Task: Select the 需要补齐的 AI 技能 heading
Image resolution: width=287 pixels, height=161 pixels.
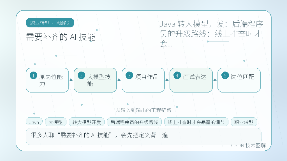Action: click(61, 37)
